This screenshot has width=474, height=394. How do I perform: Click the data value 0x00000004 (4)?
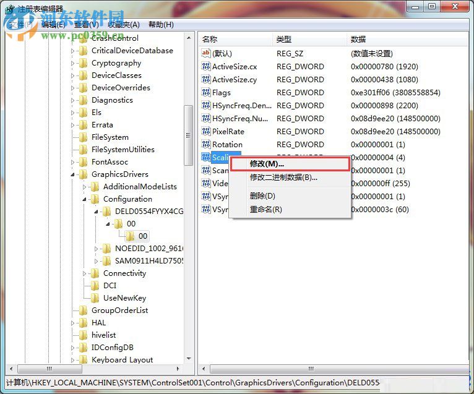378,158
